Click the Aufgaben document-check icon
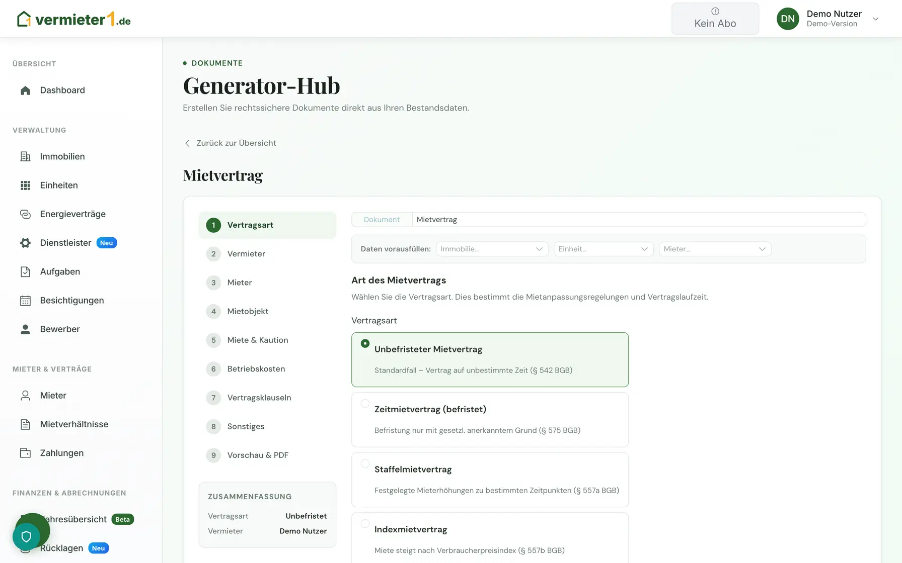 25,271
